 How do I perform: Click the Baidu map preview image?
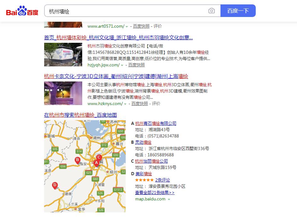point(85,166)
